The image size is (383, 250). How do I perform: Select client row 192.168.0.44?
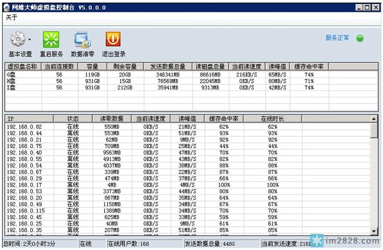(x=187, y=133)
